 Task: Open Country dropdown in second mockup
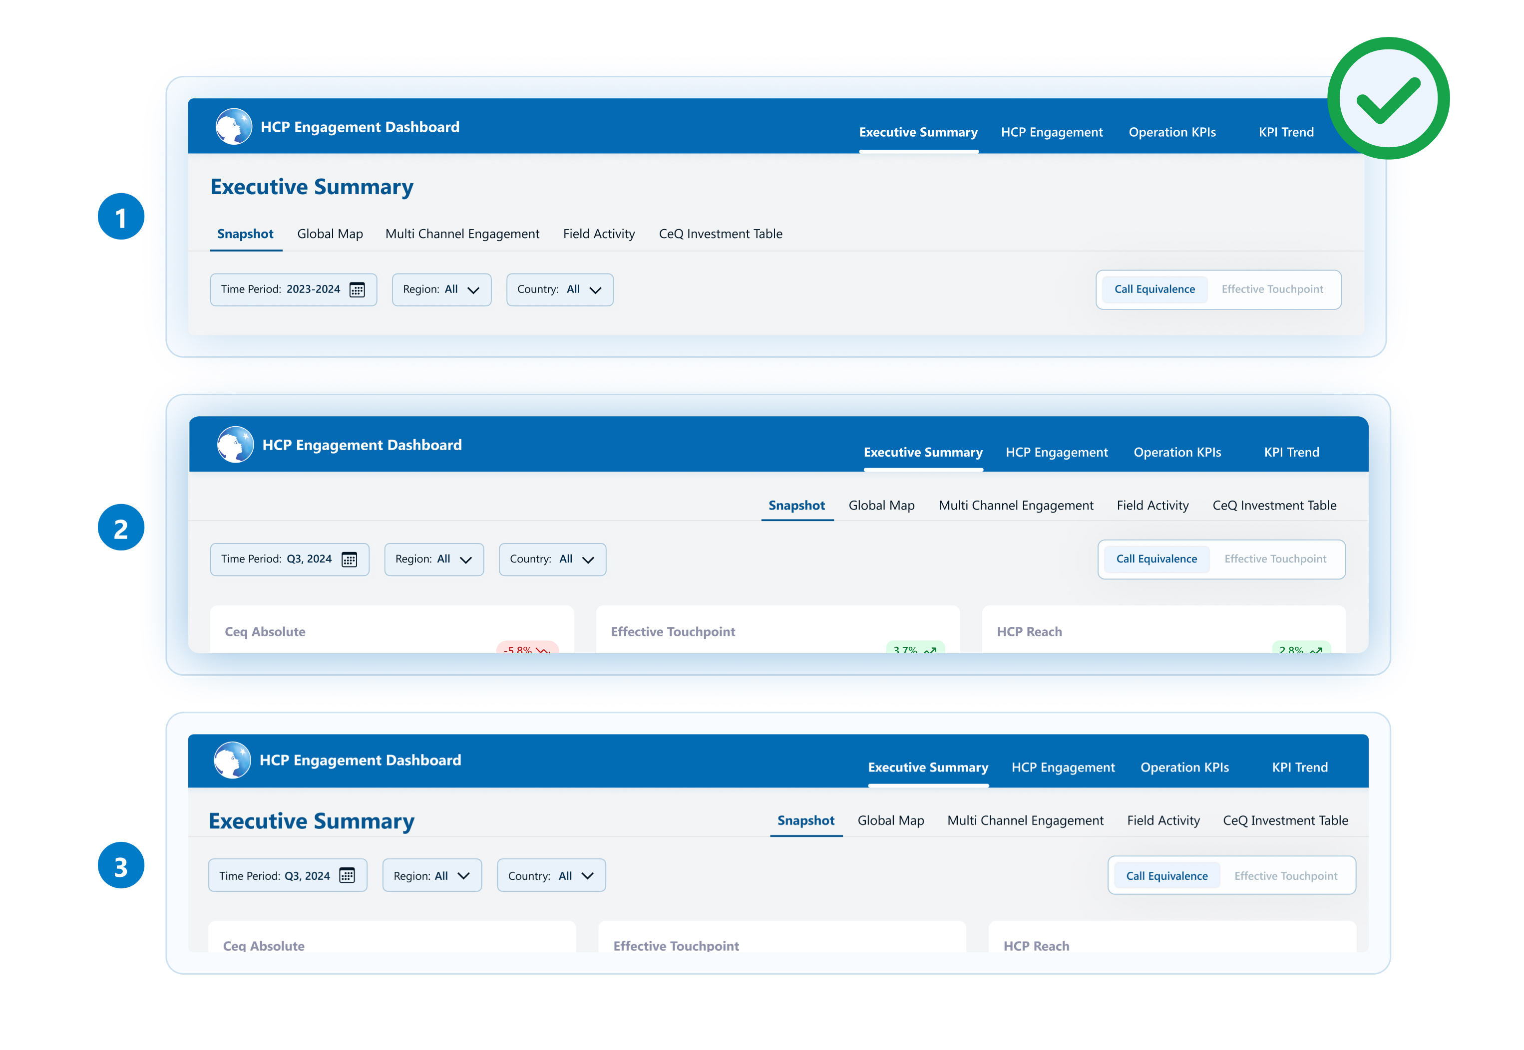[x=552, y=559]
